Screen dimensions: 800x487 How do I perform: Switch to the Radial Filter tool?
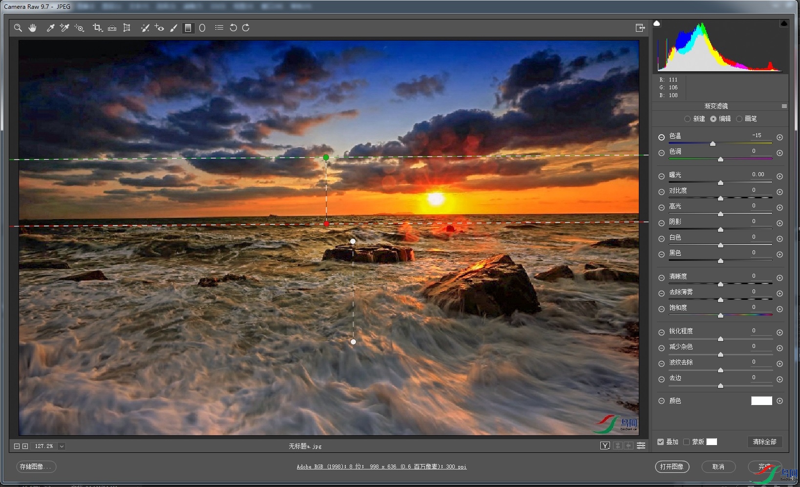(202, 28)
